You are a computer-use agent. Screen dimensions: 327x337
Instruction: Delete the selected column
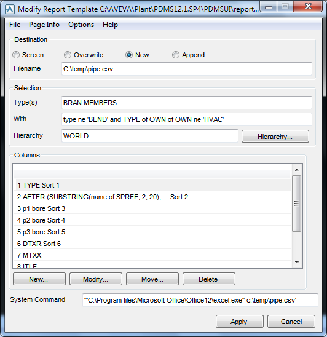click(209, 279)
